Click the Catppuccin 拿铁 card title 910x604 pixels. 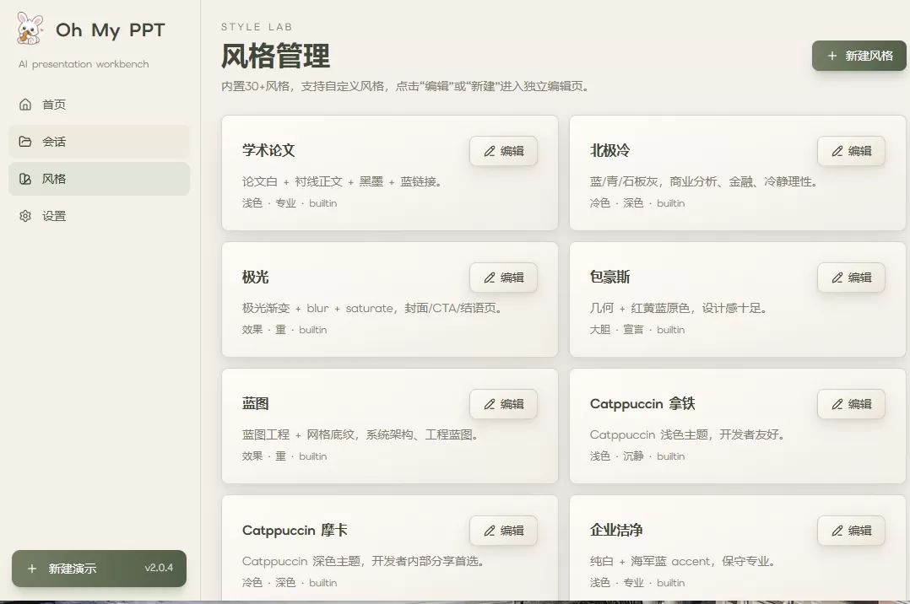(x=642, y=403)
